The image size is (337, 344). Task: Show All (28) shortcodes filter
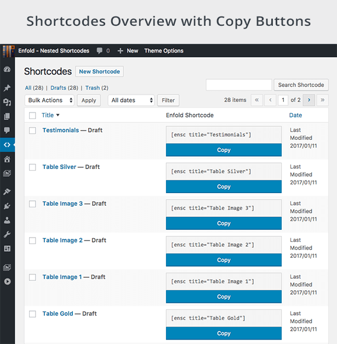pos(34,88)
